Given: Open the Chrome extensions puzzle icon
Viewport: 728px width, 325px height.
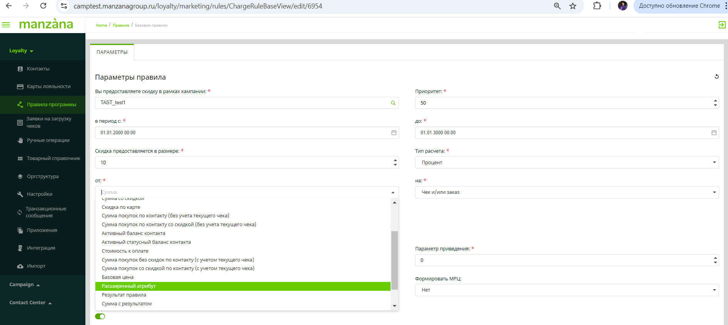Looking at the screenshot, I should 597,6.
